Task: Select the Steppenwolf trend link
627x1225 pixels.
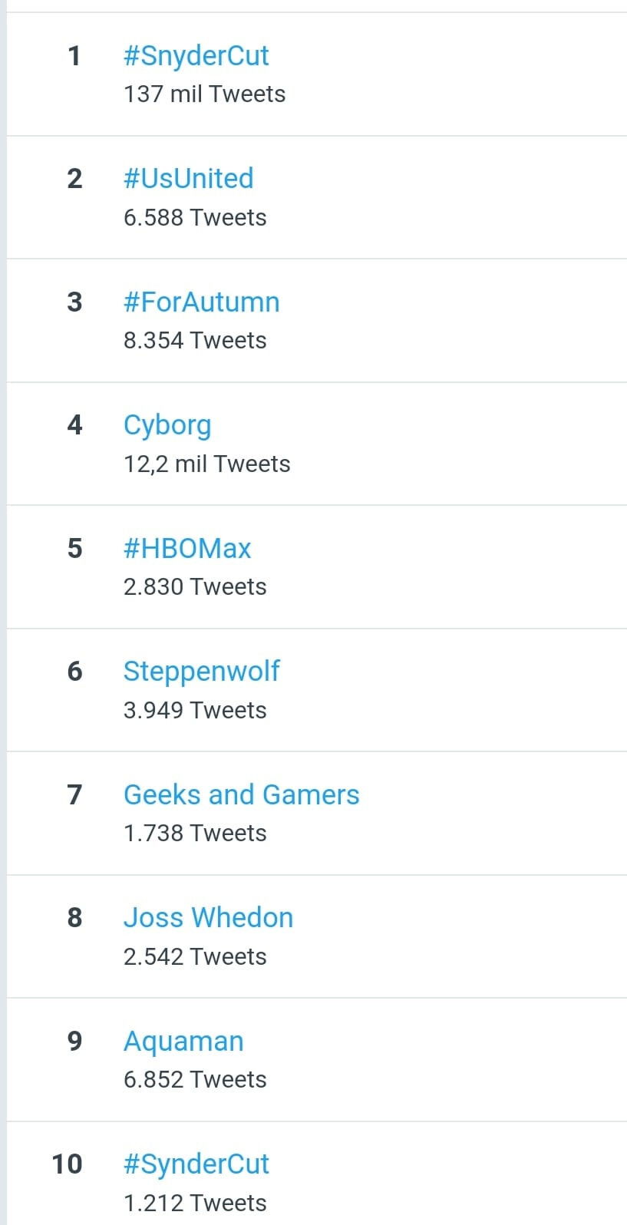Action: 202,672
